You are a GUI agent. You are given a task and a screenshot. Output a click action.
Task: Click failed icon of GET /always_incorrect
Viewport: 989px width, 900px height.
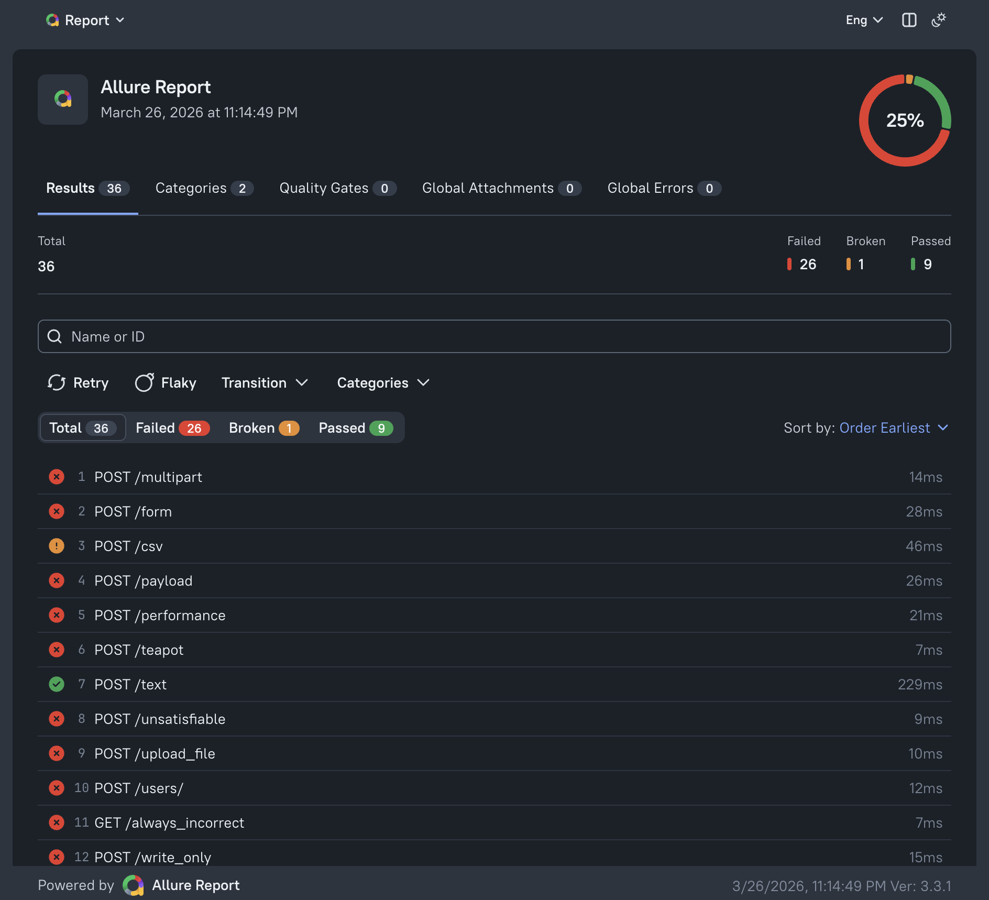point(57,822)
